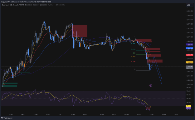The width and height of the screenshot is (195, 120).
Task: Click the 2,560.00 price scale value
Action: point(189,59)
